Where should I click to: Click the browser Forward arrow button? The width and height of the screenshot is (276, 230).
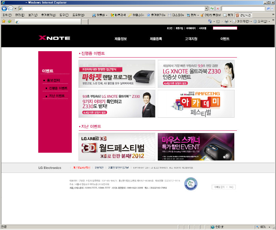11,8
